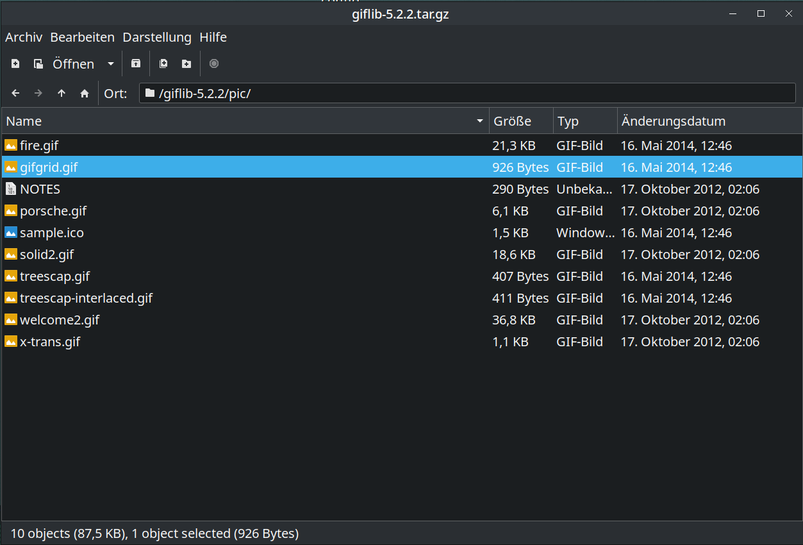Screen dimensions: 803x545
Task: Jump to the archive home location
Action: coord(85,94)
